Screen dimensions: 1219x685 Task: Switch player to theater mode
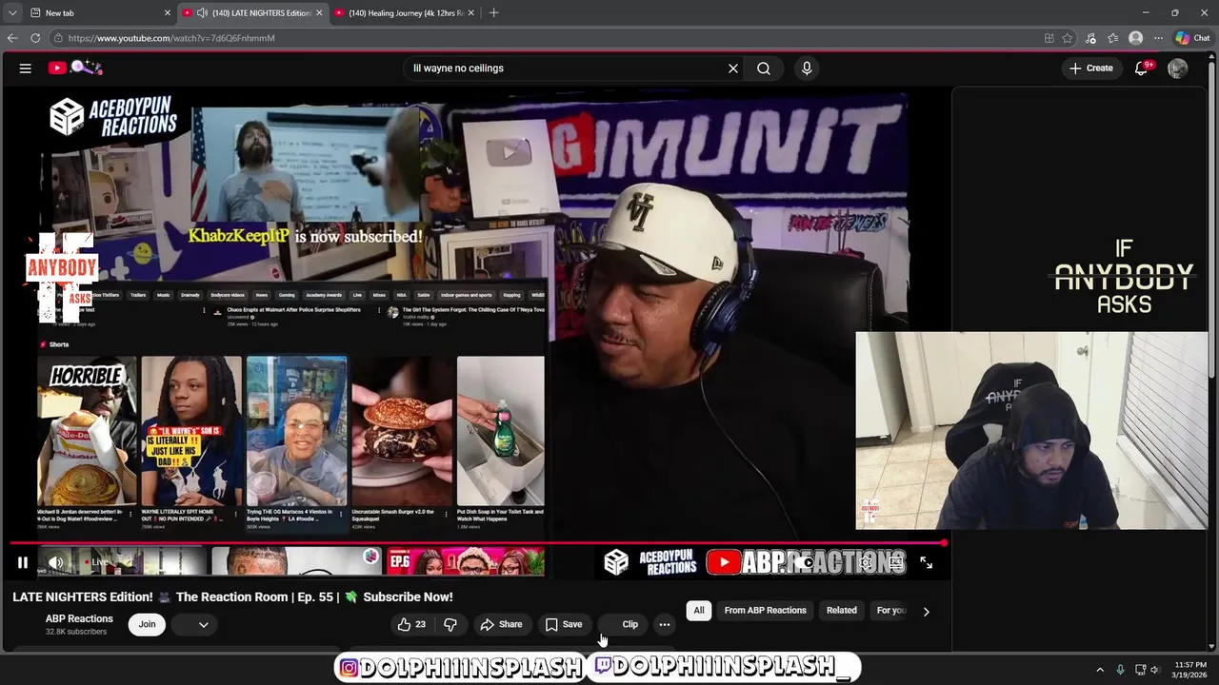pos(896,563)
